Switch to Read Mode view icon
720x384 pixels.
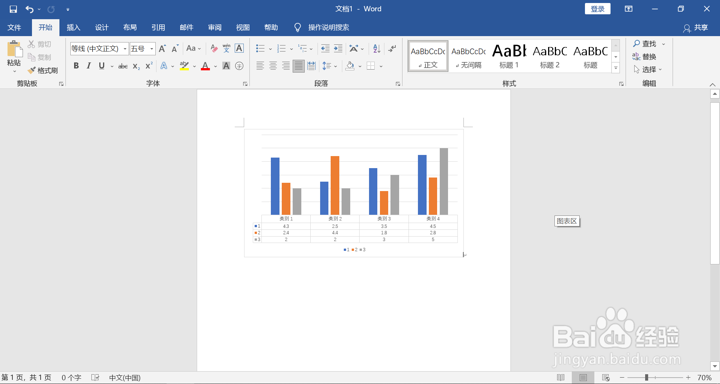tap(561, 378)
